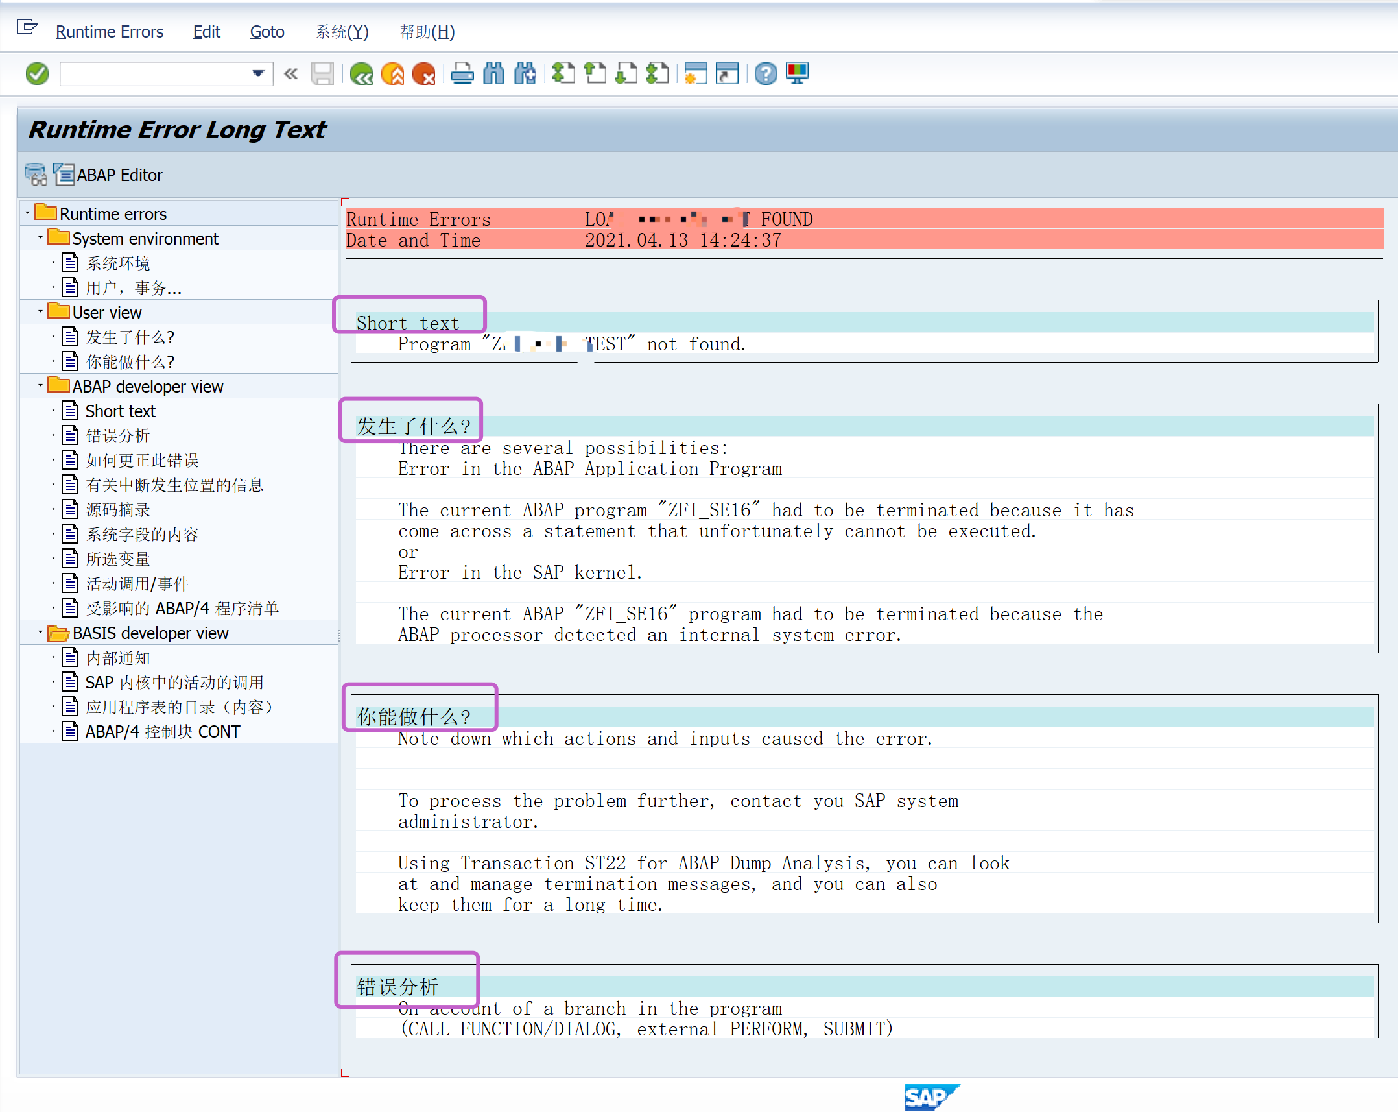
Task: Click the Customize Local Layout monitor icon
Action: [797, 74]
